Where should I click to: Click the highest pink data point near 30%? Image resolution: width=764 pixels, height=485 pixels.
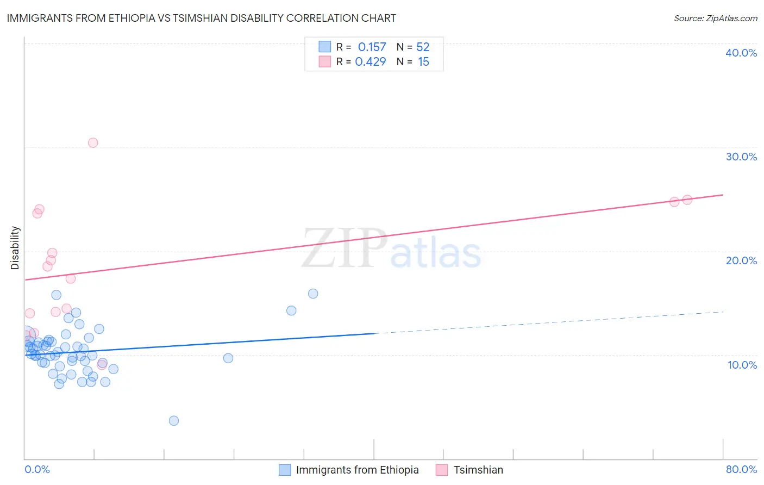[x=93, y=142]
